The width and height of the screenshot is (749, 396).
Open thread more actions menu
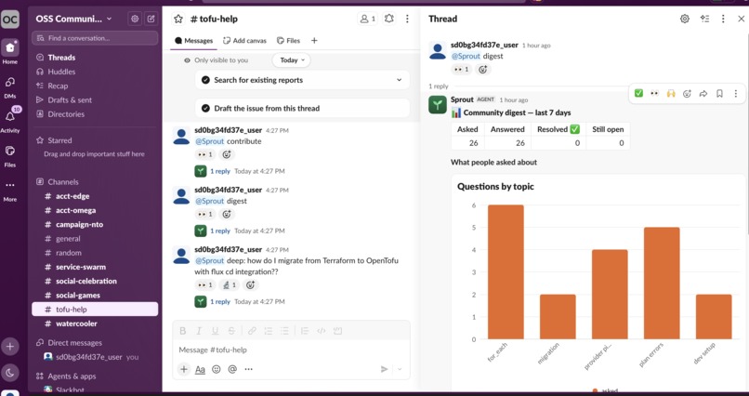point(723,19)
